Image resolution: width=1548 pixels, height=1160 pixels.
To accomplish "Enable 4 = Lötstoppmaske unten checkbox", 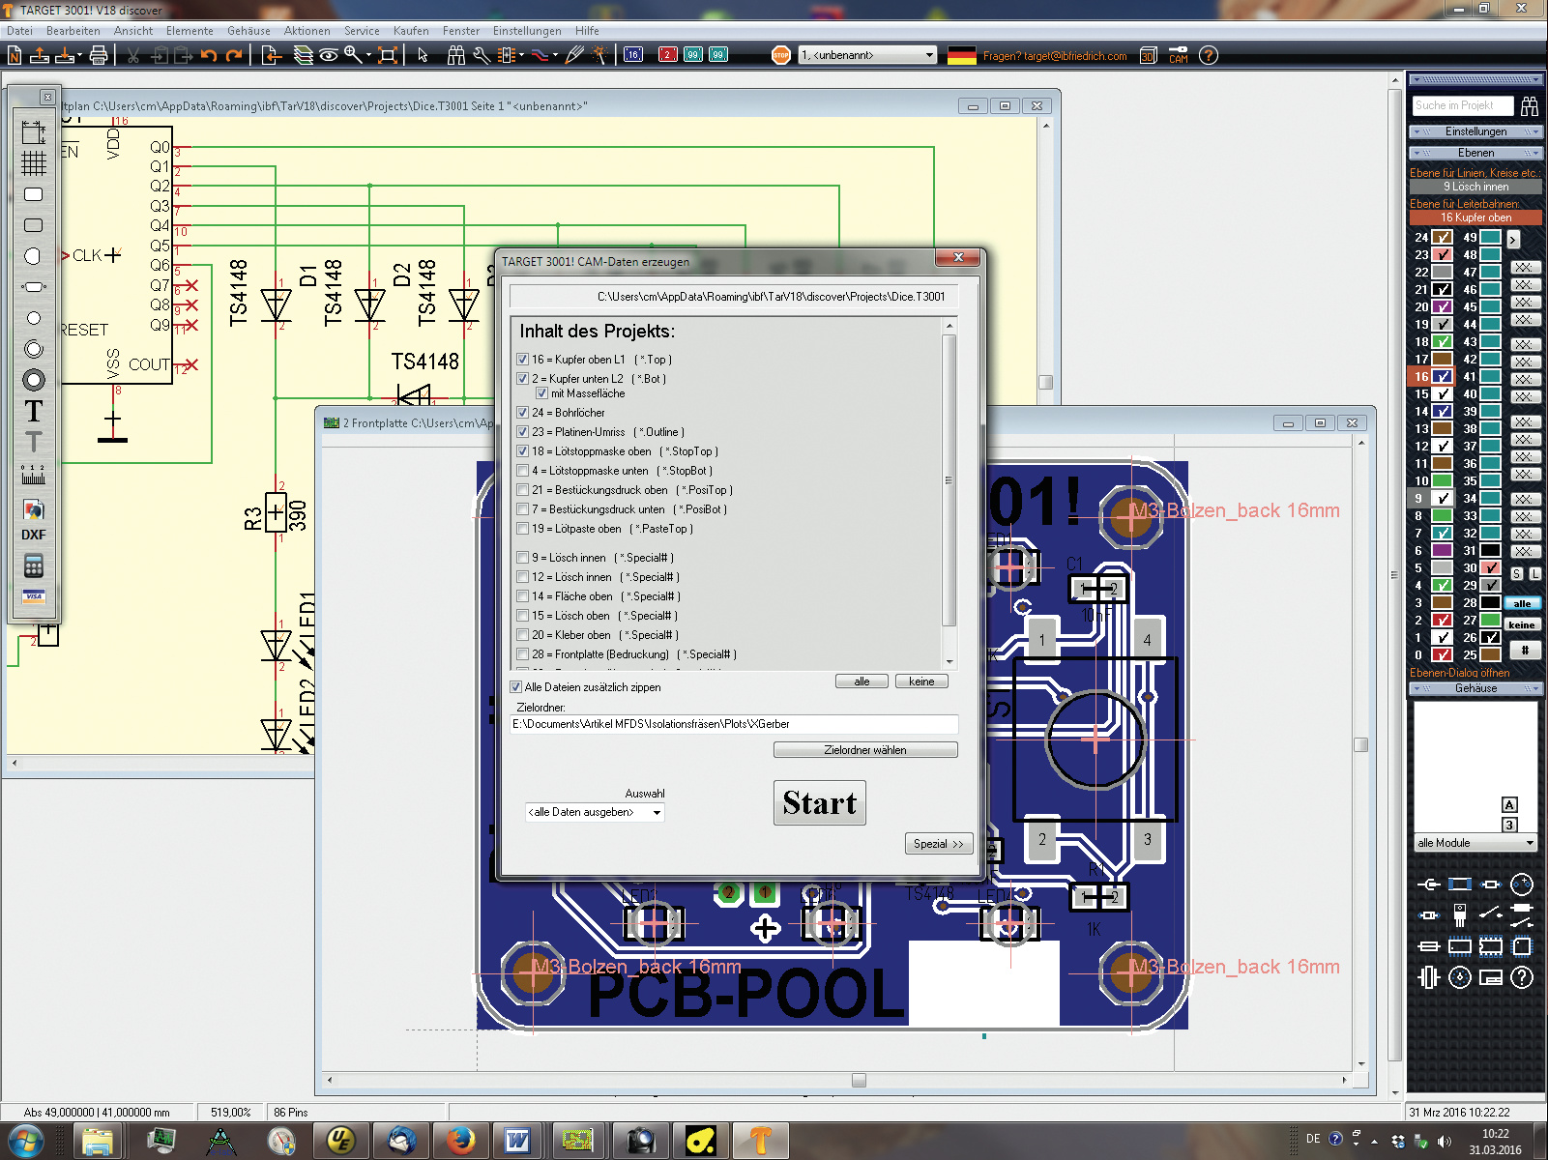I will point(523,471).
